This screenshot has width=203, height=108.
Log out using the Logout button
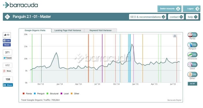click(191, 9)
